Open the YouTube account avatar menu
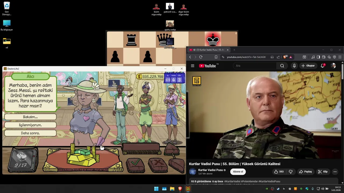This screenshot has width=344, height=193. pyautogui.click(x=333, y=66)
